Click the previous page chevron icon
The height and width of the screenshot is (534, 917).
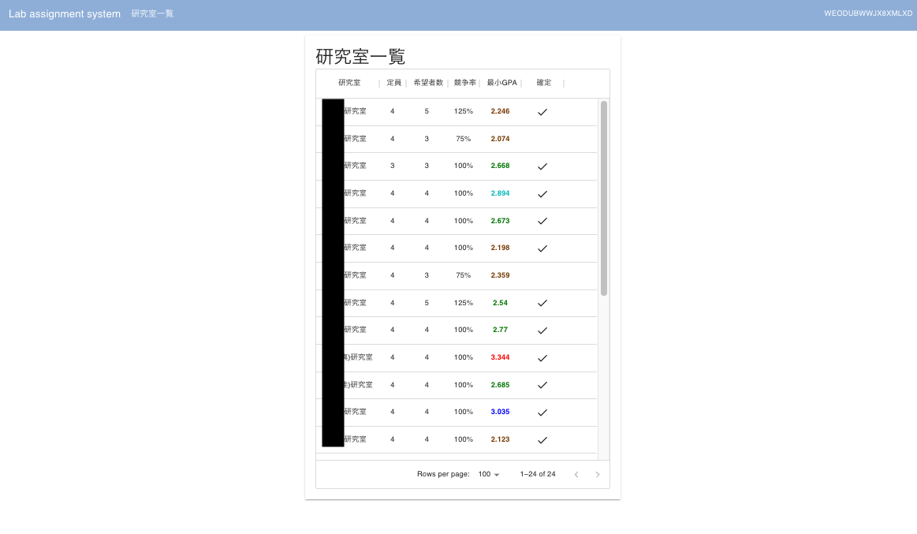(576, 474)
